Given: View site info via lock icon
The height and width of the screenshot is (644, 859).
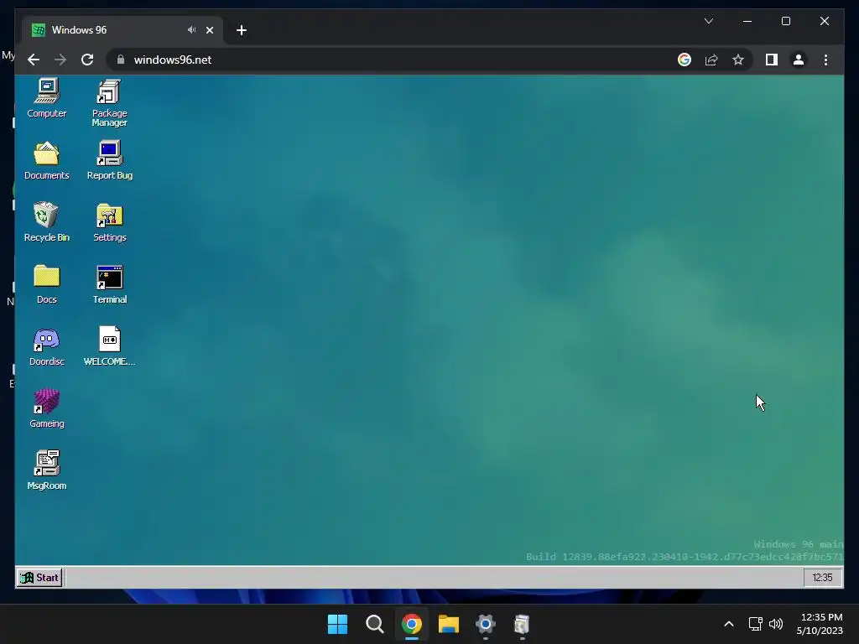Looking at the screenshot, I should [121, 60].
